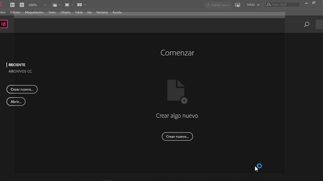Click the InDesign Id logo icon
The height and width of the screenshot is (181, 323).
4,24
